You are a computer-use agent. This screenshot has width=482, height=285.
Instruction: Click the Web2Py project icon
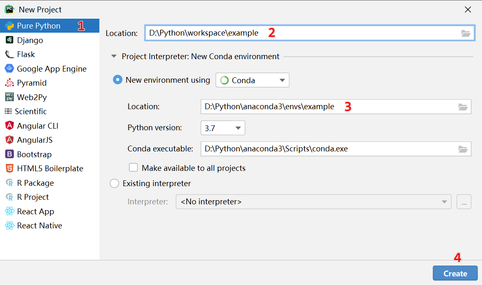(10, 97)
